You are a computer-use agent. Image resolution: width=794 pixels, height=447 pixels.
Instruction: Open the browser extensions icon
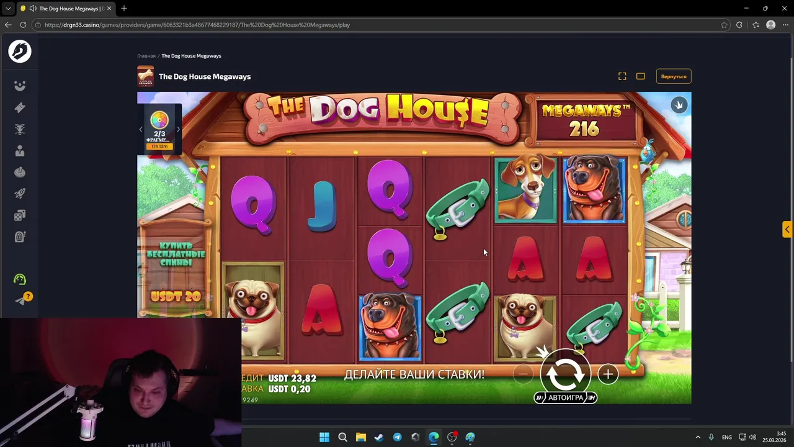(x=739, y=25)
